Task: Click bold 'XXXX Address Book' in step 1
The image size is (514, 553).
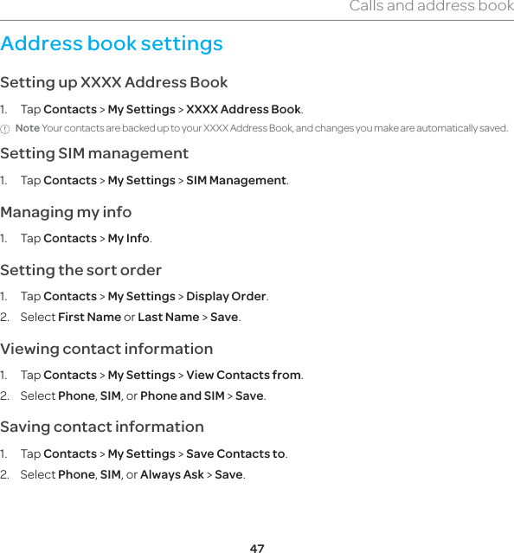Action: point(243,110)
